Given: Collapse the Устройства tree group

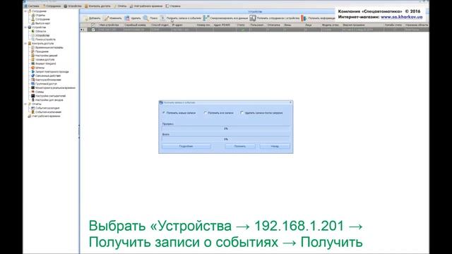Looking at the screenshot, I should point(25,28).
